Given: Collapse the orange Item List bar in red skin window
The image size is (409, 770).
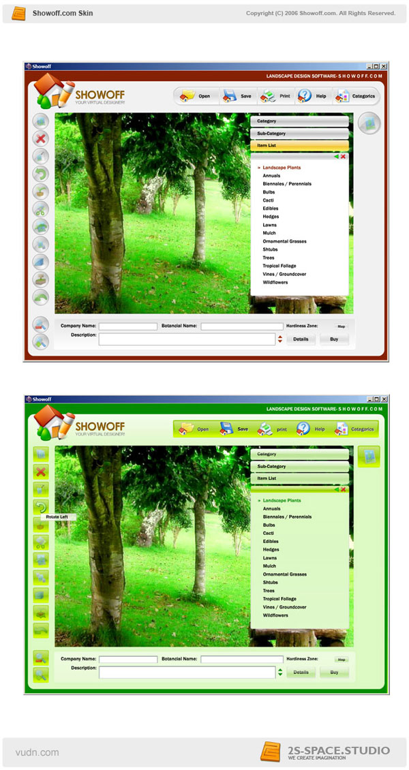Looking at the screenshot, I should point(299,146).
